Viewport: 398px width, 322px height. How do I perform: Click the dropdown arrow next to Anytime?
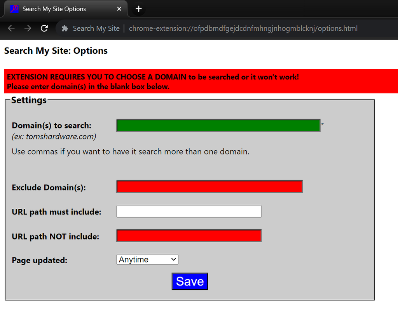pyautogui.click(x=173, y=259)
